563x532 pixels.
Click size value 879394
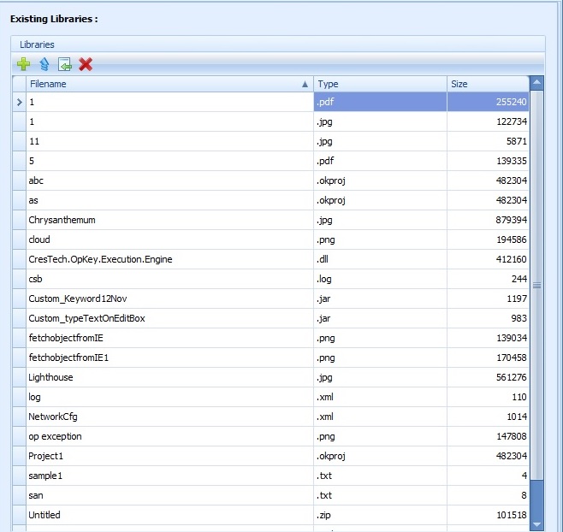512,220
